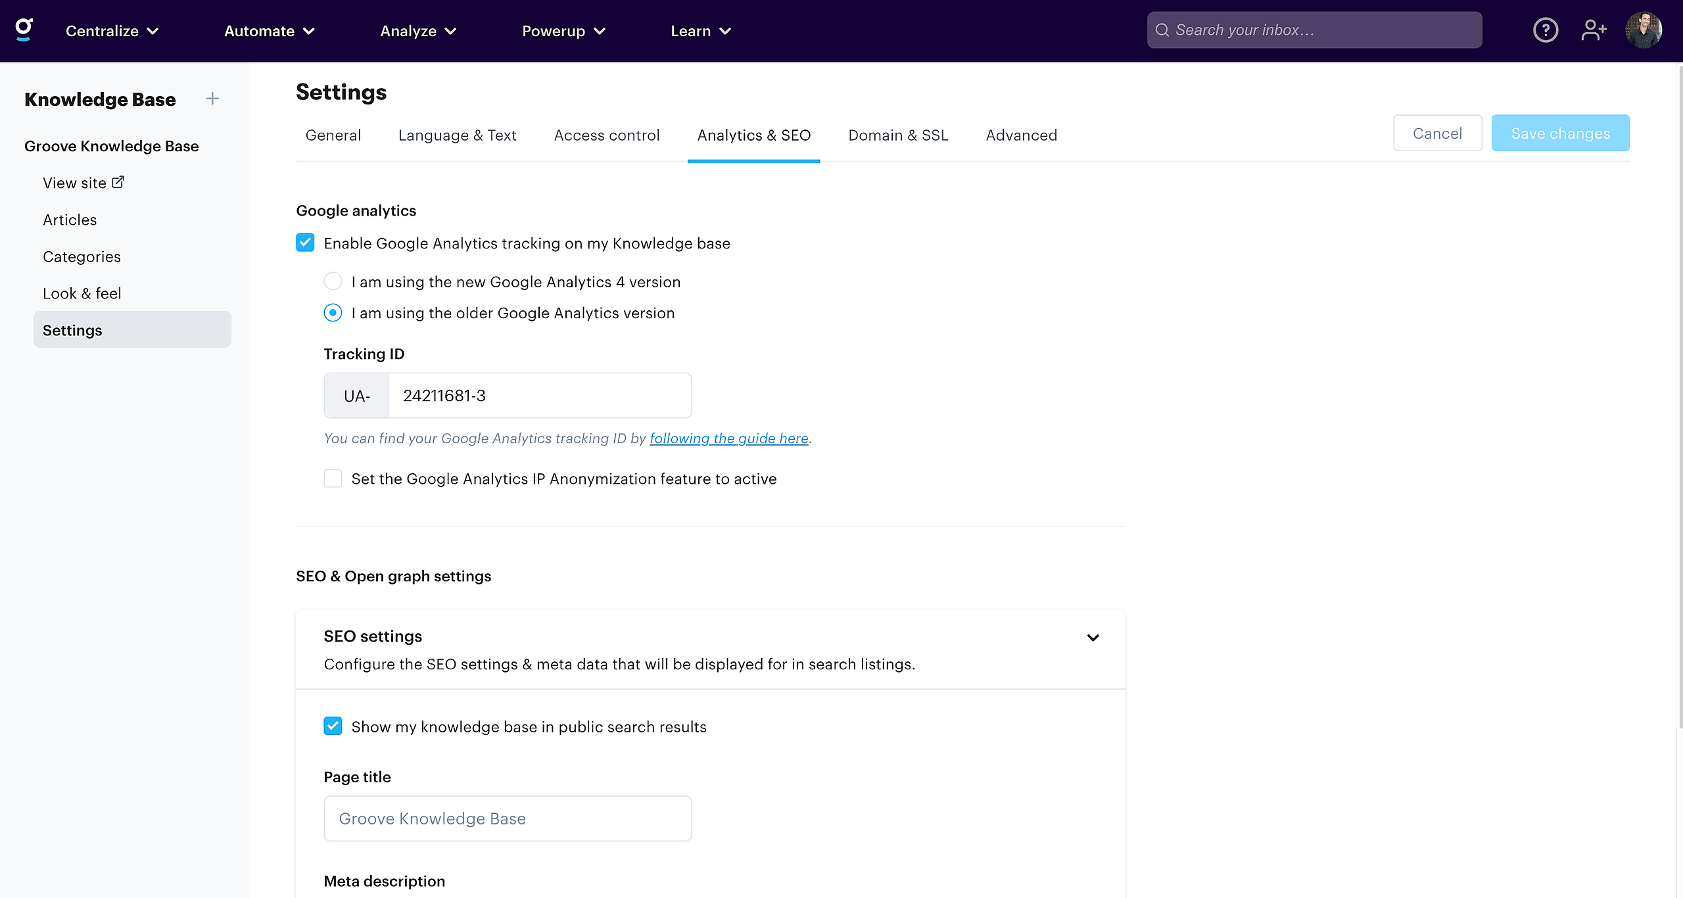This screenshot has width=1683, height=898.
Task: Click the Save changes button
Action: pyautogui.click(x=1560, y=133)
